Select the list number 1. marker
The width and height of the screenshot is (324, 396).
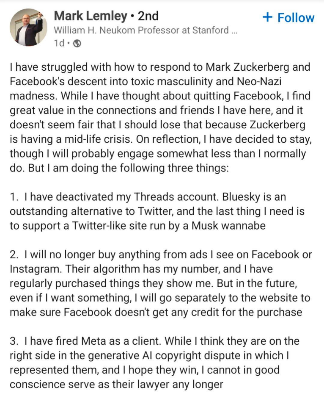[14, 197]
